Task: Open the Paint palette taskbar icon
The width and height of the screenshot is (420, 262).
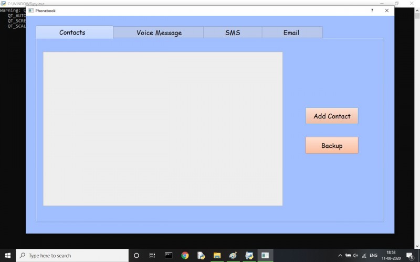Action: click(x=233, y=256)
